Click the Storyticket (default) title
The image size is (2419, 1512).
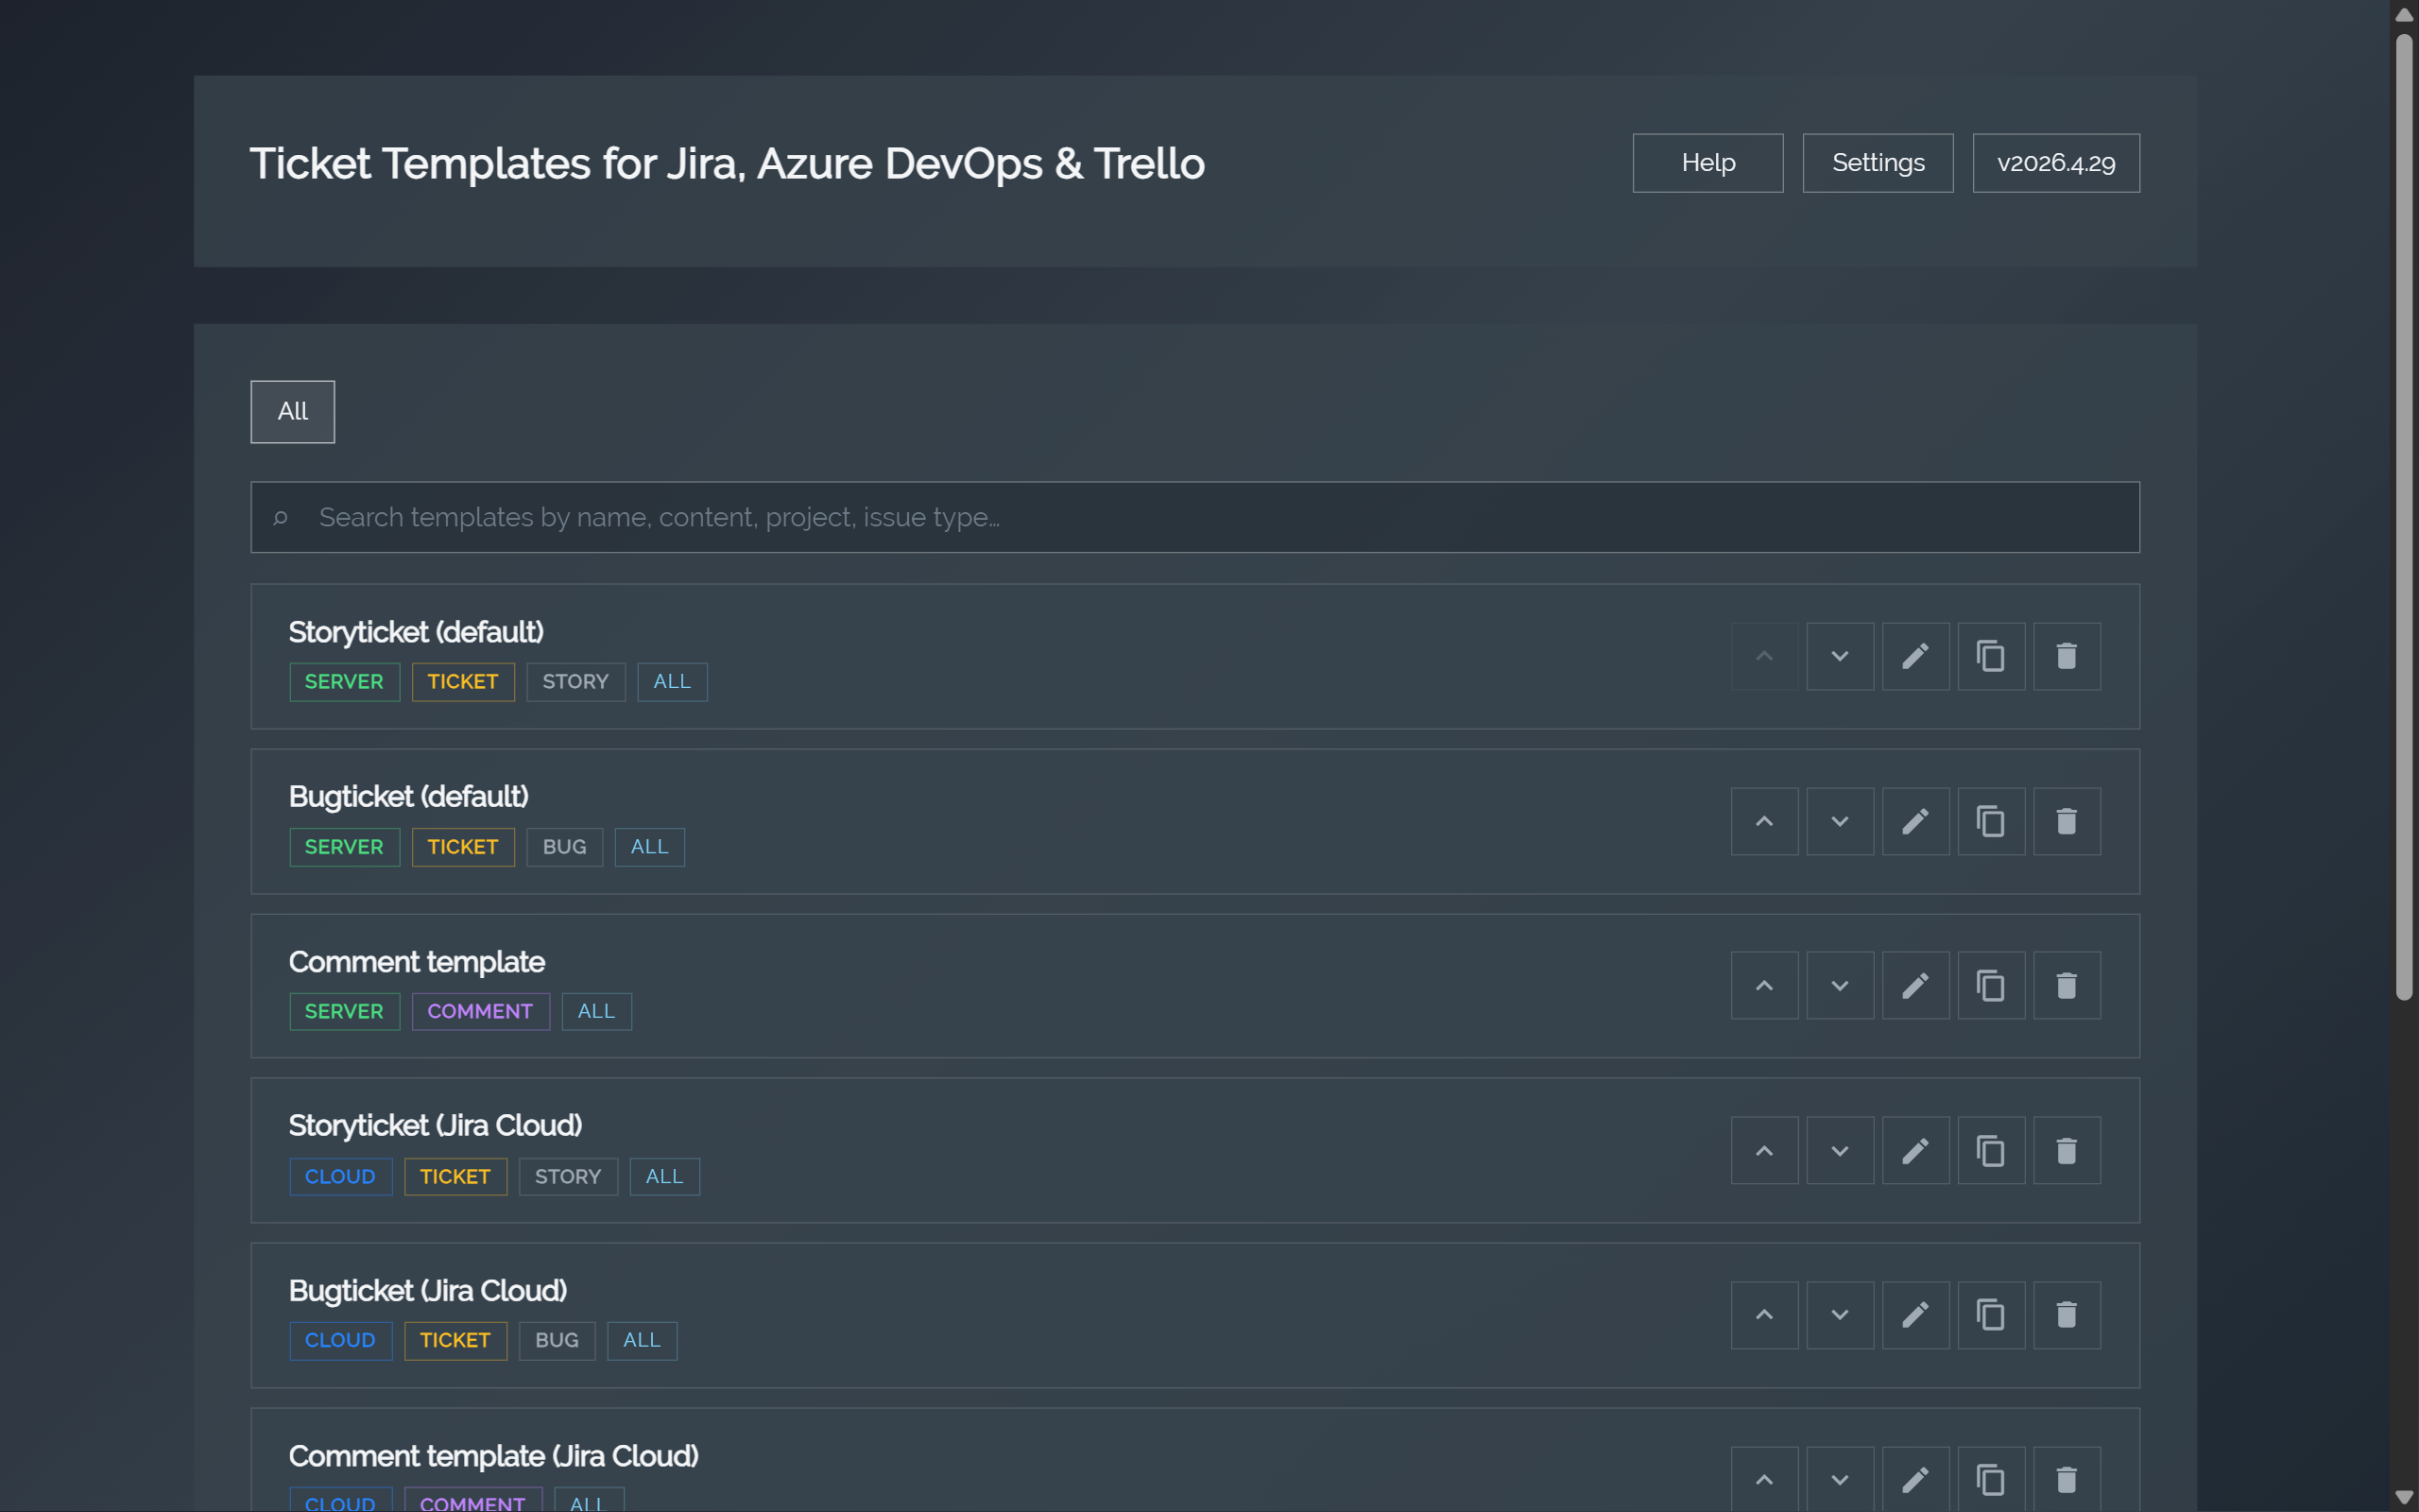pyautogui.click(x=416, y=632)
